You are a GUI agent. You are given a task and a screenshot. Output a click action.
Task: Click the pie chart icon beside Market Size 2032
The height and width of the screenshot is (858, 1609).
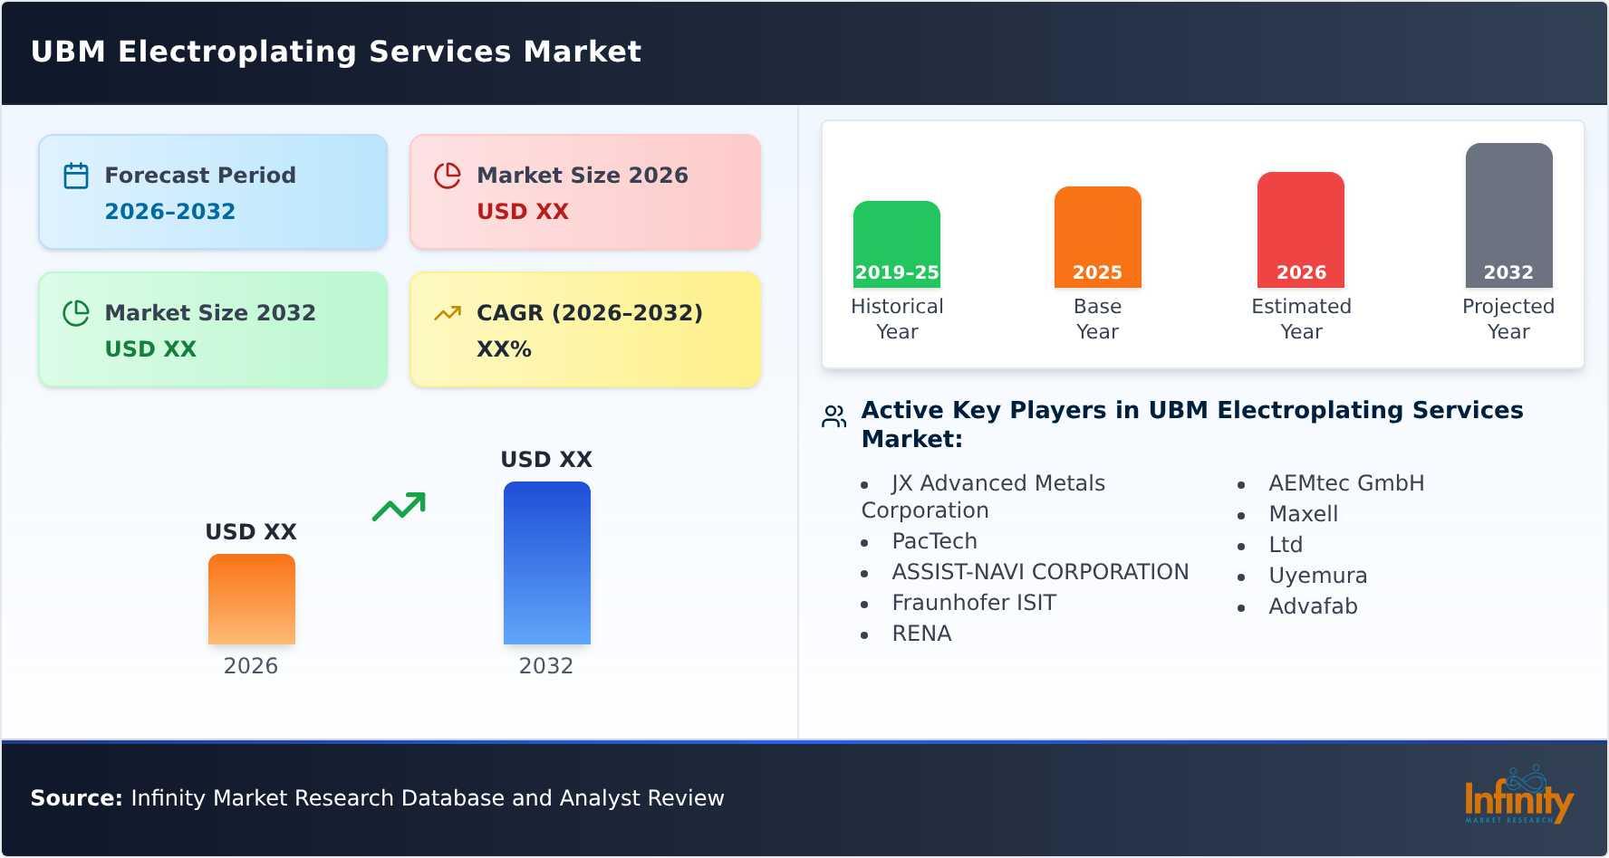[76, 313]
